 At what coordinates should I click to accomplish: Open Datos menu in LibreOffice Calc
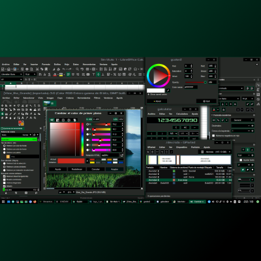point(76,65)
